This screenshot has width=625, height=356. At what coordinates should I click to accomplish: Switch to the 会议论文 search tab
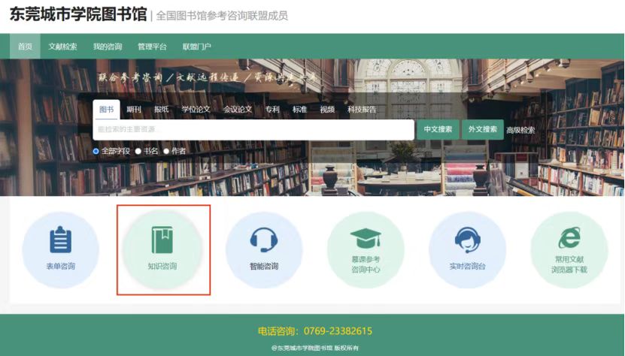point(238,110)
